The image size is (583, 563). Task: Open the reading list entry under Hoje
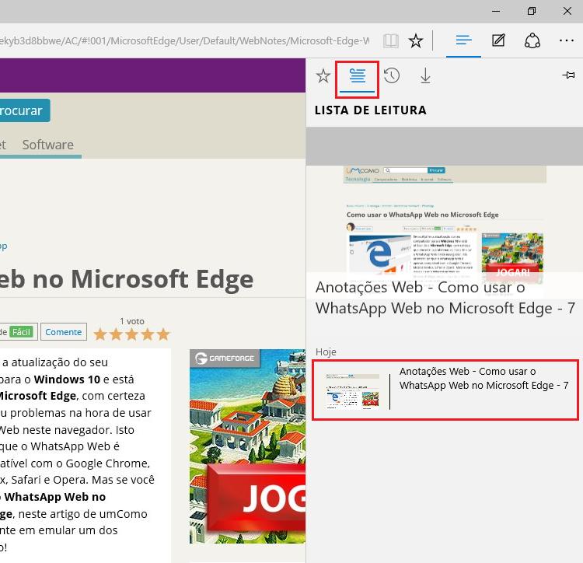tap(484, 379)
